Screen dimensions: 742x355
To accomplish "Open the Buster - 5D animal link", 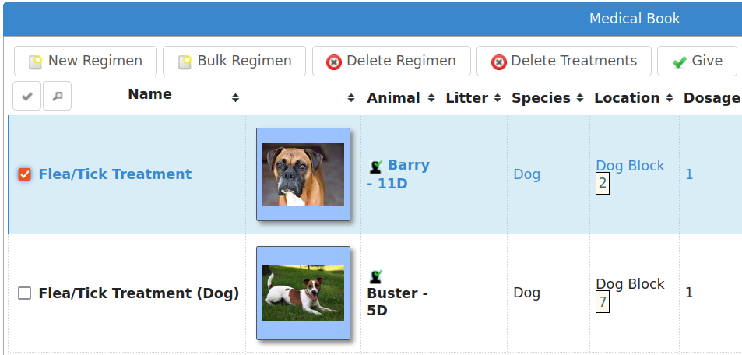I will 398,302.
